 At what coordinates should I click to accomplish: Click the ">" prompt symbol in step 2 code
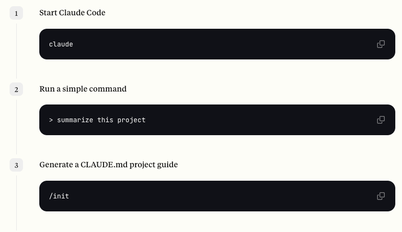tap(51, 120)
